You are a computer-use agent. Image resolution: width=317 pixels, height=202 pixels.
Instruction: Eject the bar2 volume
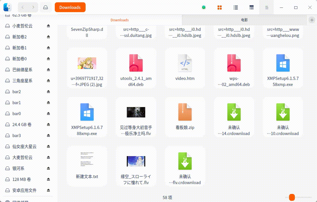[48, 91]
